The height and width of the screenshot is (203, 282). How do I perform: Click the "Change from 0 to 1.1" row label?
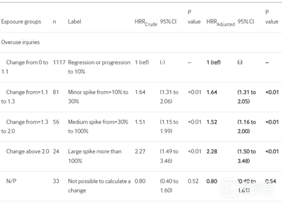click(x=25, y=67)
